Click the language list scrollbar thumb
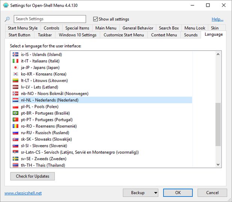 218,125
